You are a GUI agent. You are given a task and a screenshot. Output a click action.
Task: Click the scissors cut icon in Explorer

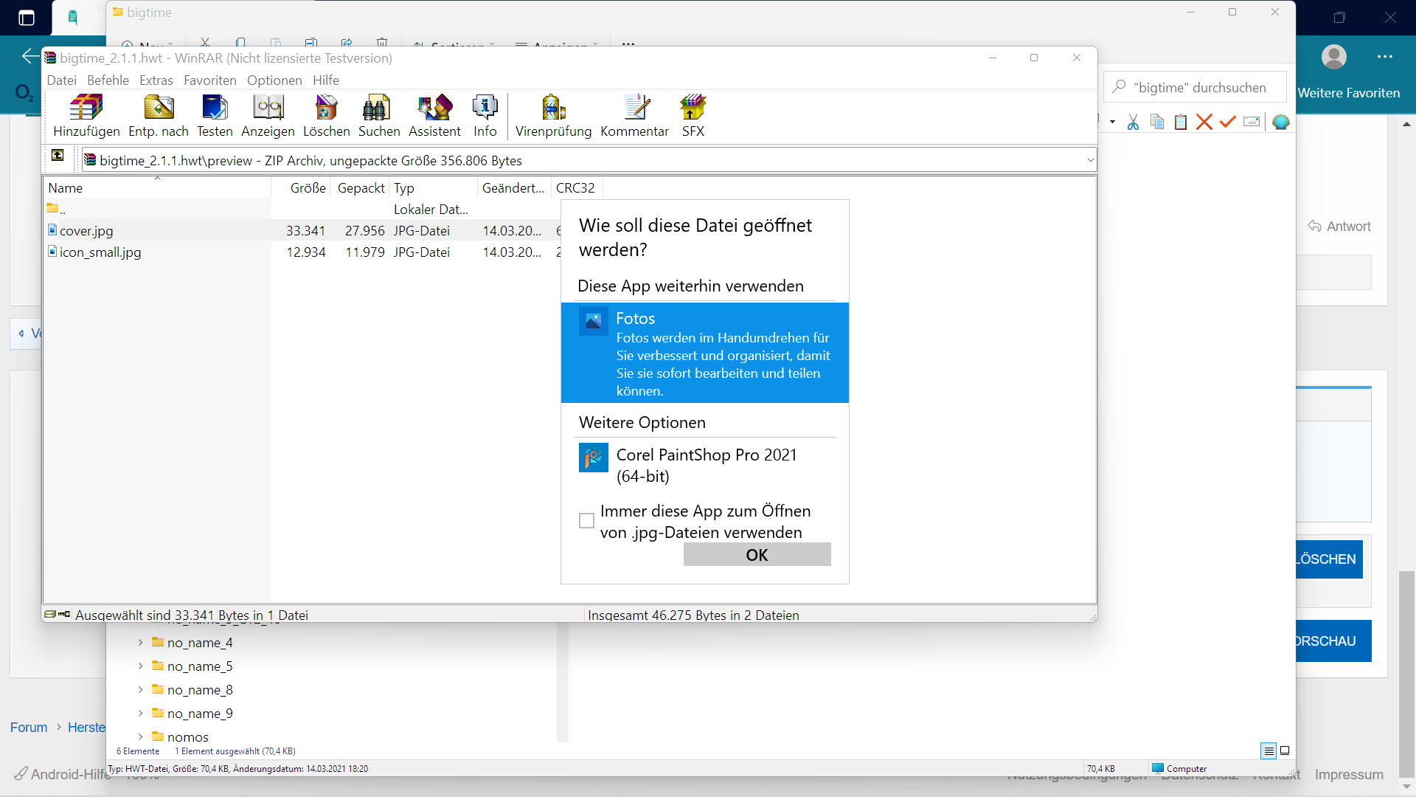pos(1133,123)
